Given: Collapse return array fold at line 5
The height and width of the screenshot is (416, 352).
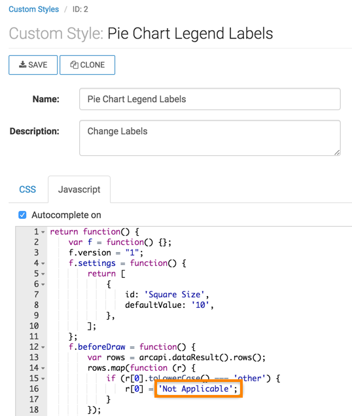Looking at the screenshot, I should (x=43, y=274).
